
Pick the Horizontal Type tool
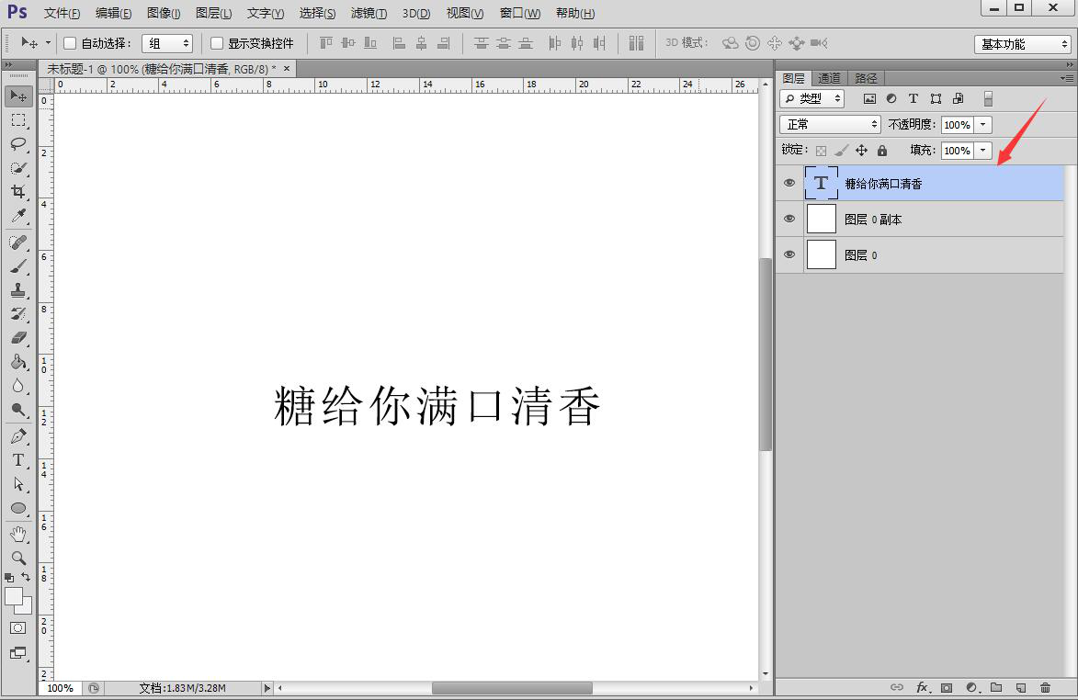18,459
